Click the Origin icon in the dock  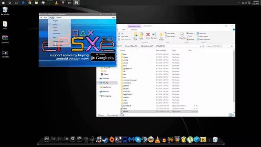112,140
